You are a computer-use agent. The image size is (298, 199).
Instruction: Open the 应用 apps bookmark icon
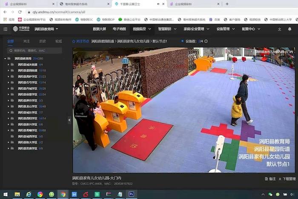(x=5, y=20)
